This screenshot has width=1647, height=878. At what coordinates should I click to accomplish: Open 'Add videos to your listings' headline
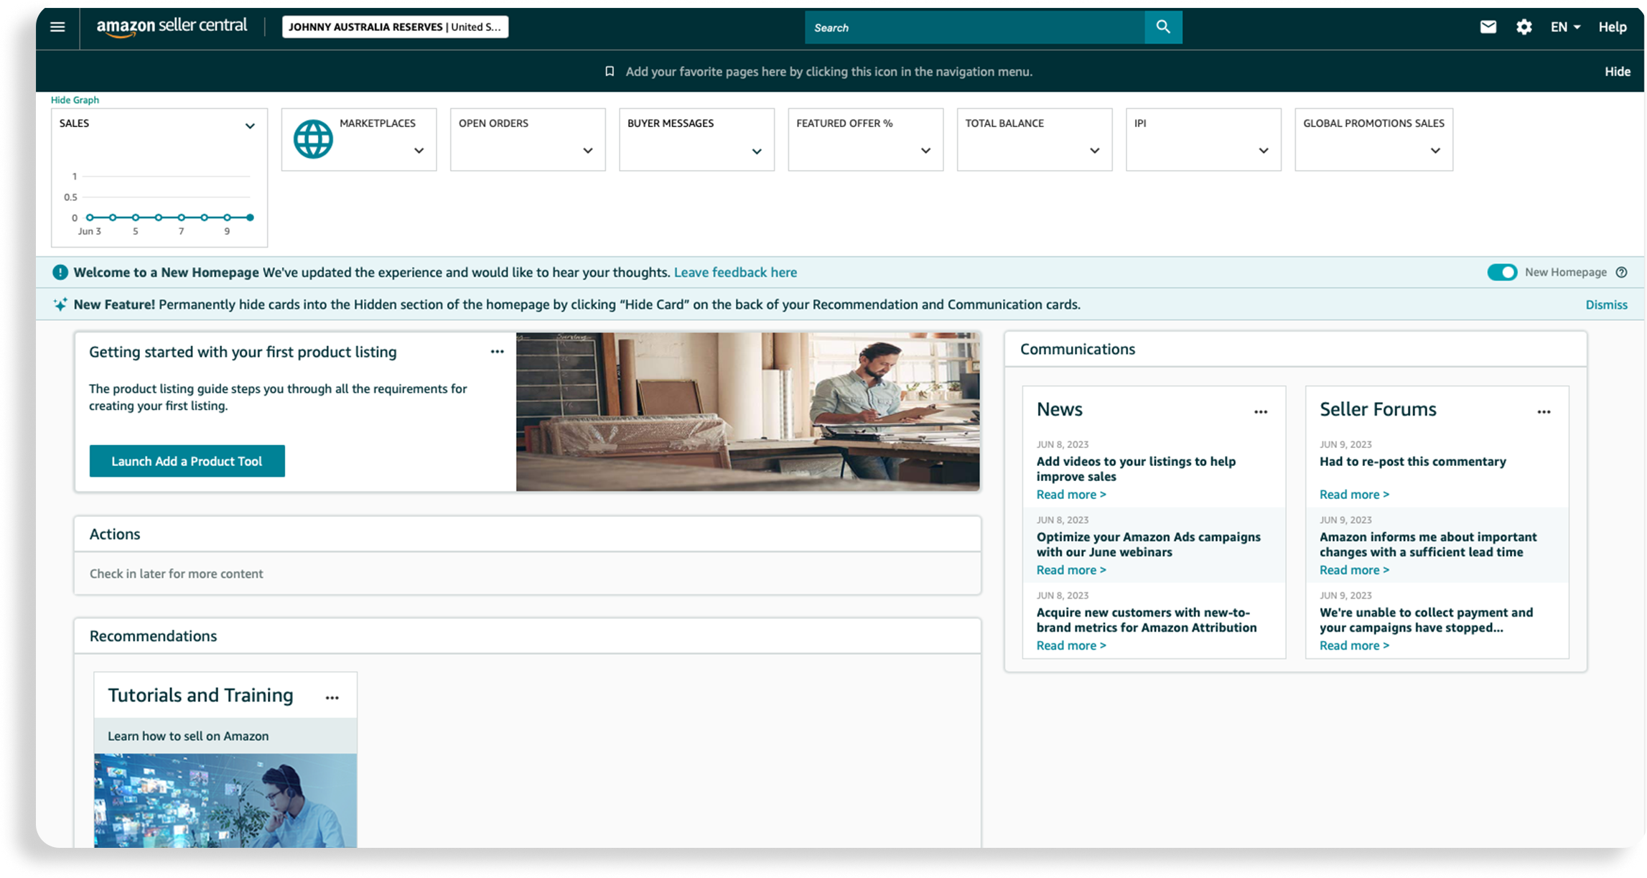coord(1136,469)
